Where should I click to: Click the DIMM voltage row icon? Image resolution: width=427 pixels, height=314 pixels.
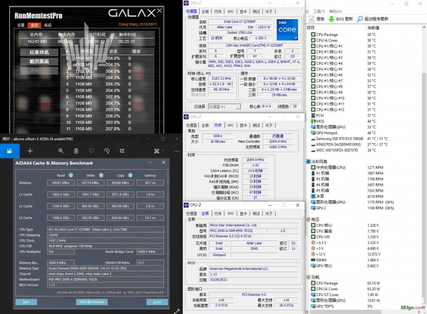(x=313, y=260)
